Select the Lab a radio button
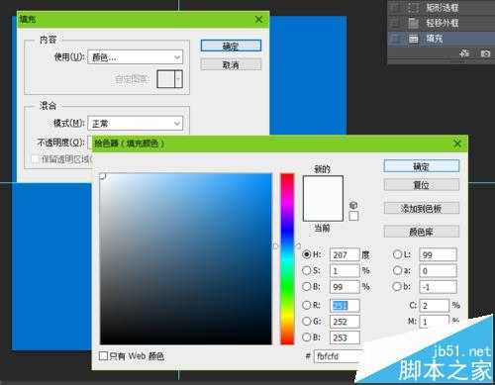 point(397,270)
